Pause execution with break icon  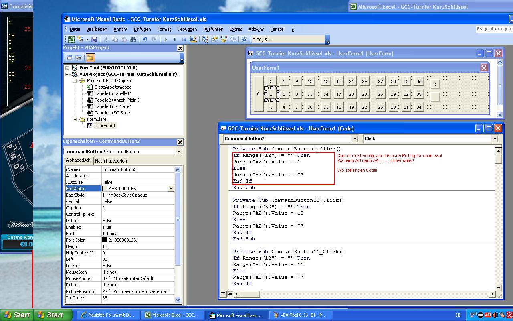coord(175,39)
